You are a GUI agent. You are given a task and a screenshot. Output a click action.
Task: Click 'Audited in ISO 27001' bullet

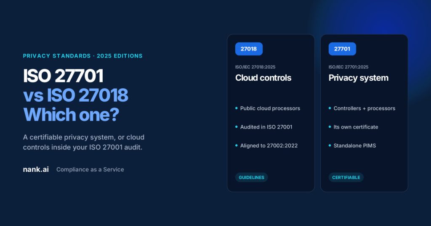coord(264,127)
